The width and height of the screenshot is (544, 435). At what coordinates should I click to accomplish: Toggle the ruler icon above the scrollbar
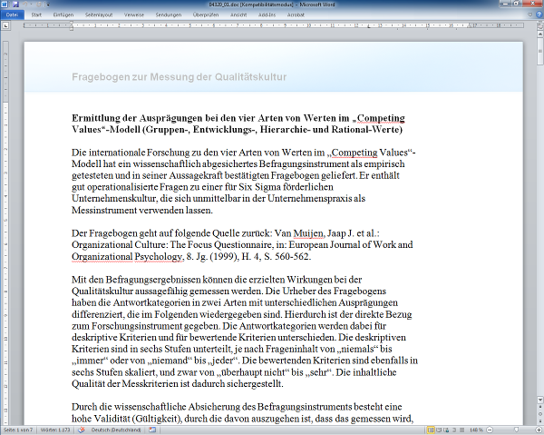(538, 26)
